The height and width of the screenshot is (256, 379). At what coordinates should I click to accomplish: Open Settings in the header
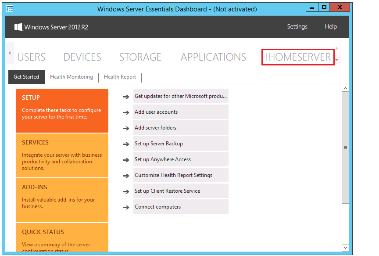297,27
